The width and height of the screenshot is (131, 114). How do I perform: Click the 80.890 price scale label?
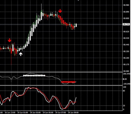126,12
